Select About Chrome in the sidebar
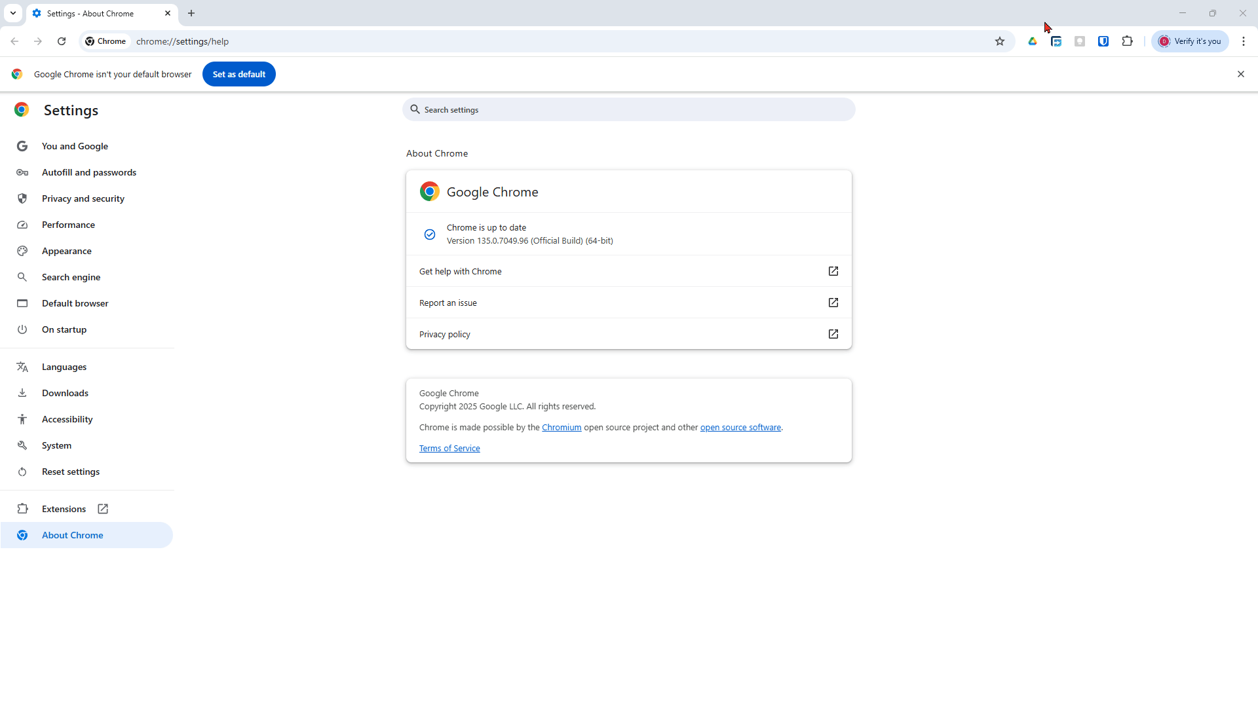Image resolution: width=1258 pixels, height=706 pixels. [86, 535]
